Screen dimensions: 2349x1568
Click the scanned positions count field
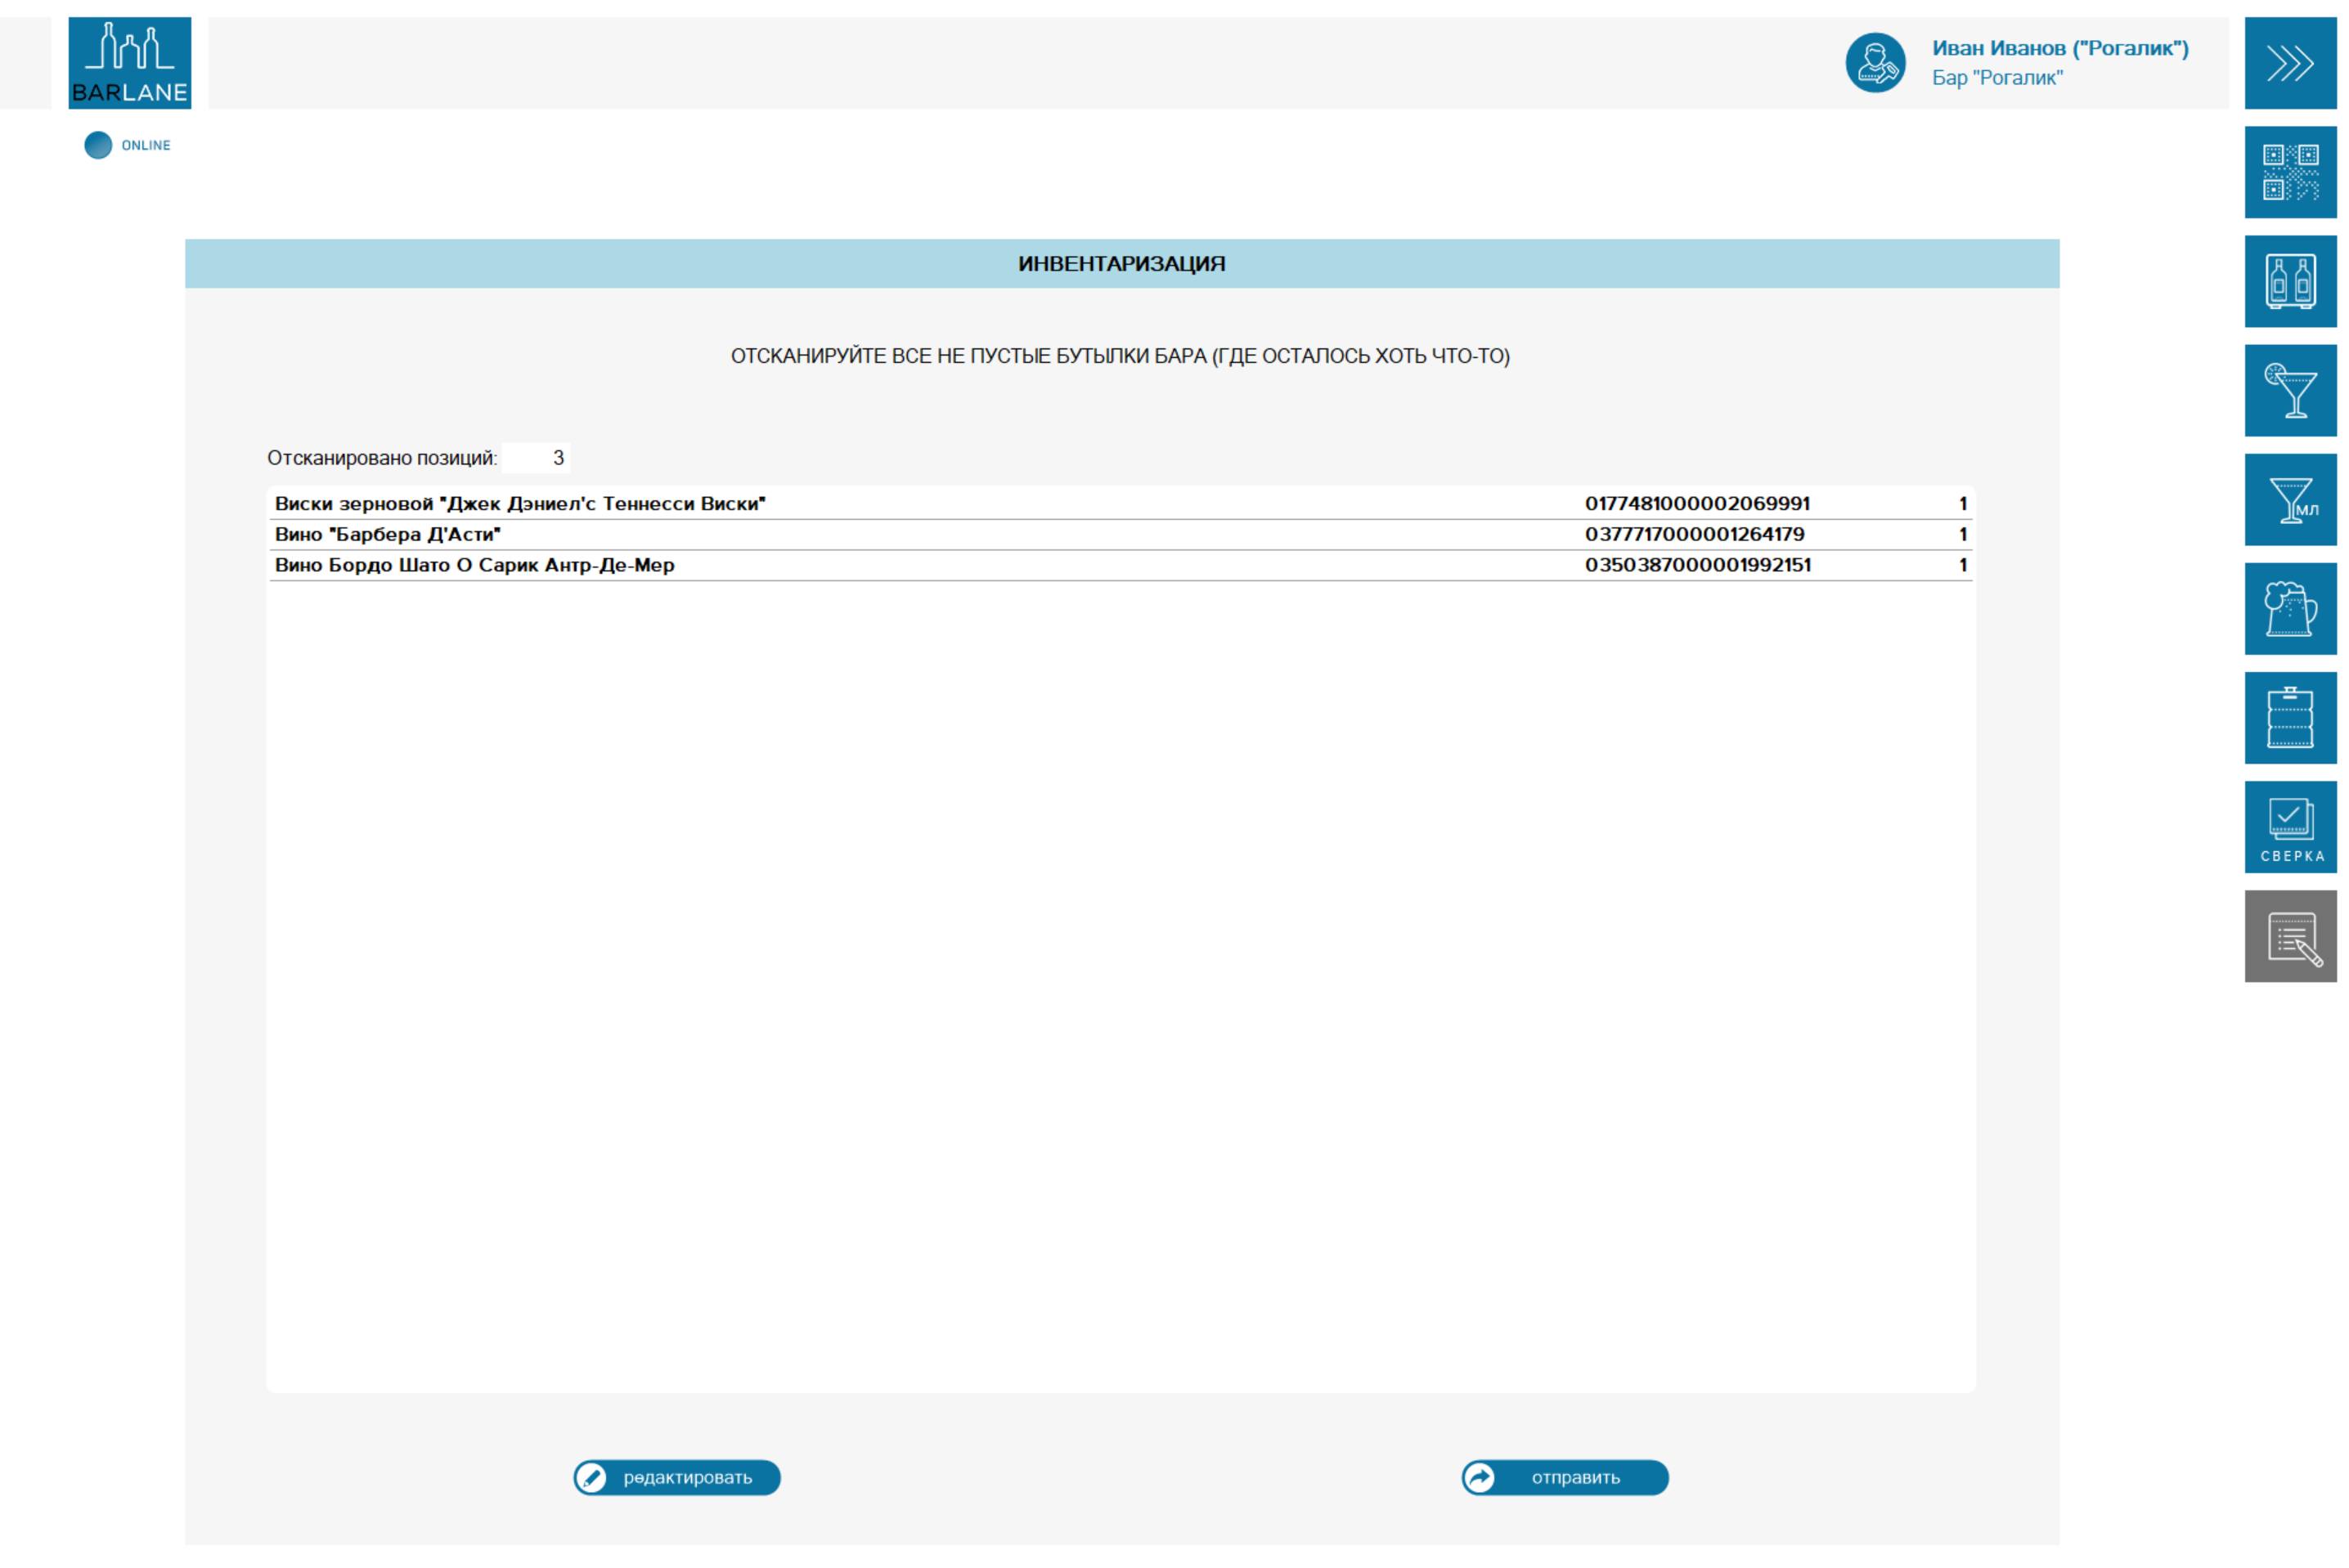click(x=537, y=458)
